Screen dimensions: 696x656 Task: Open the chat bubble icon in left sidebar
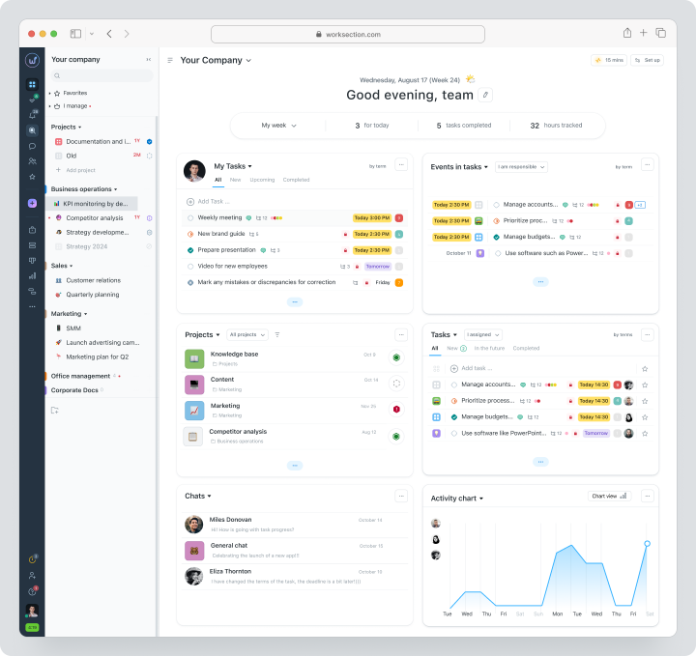[x=32, y=146]
